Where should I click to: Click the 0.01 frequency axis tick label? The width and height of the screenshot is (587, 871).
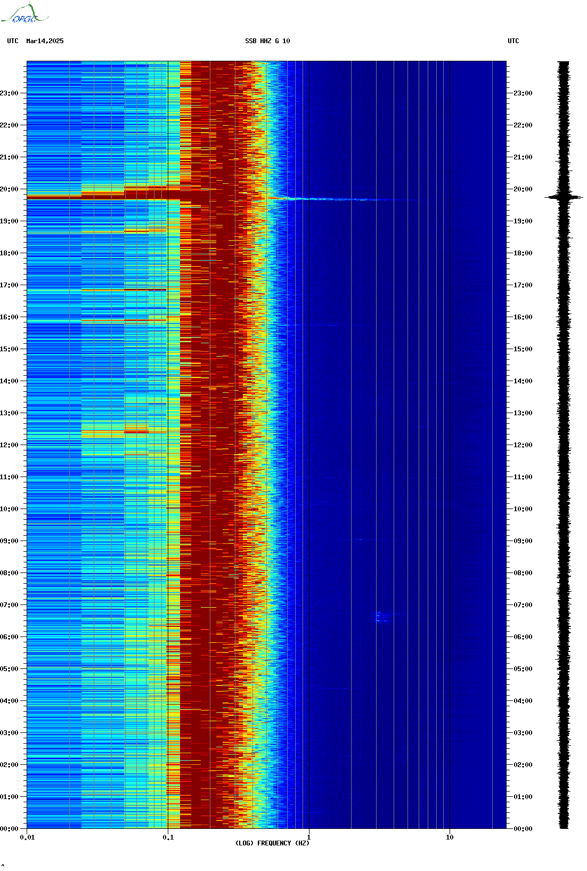[27, 837]
